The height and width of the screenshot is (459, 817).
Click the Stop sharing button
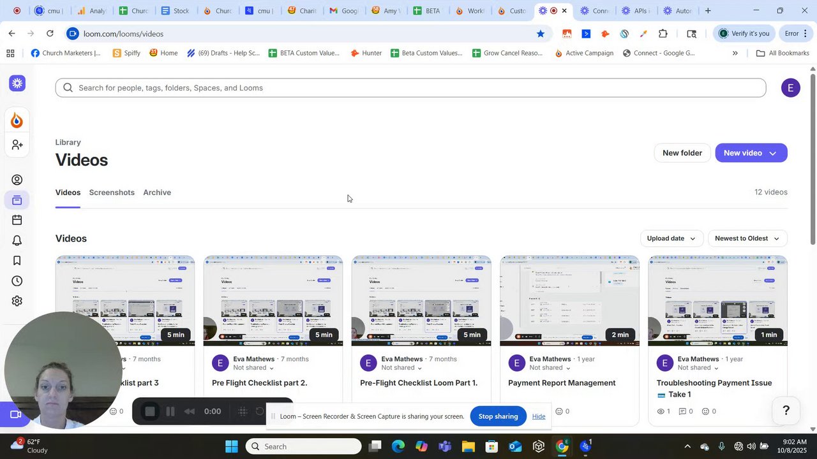click(498, 416)
